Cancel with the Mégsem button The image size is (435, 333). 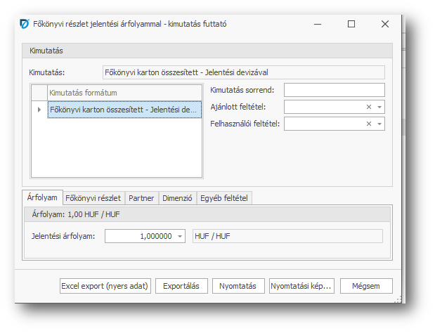[x=366, y=286]
